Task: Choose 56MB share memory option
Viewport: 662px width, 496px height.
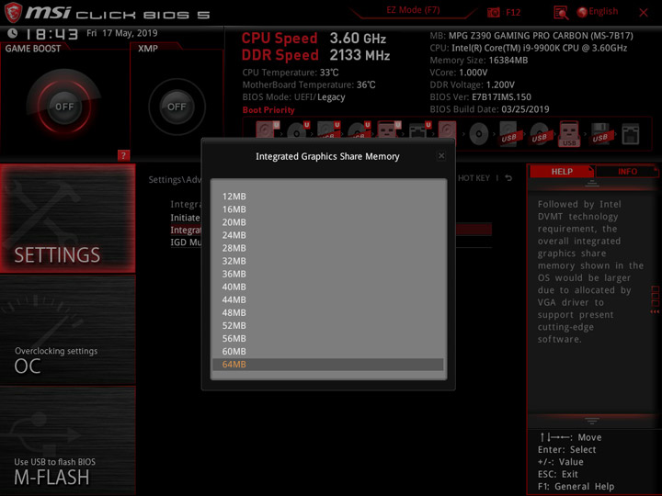Action: click(x=328, y=339)
